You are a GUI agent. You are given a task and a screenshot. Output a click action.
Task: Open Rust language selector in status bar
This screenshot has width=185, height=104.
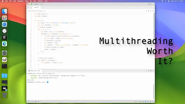coord(140,101)
